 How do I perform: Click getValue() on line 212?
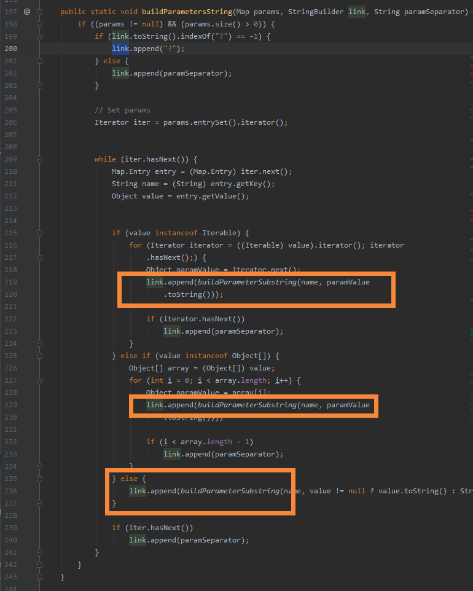coord(224,196)
